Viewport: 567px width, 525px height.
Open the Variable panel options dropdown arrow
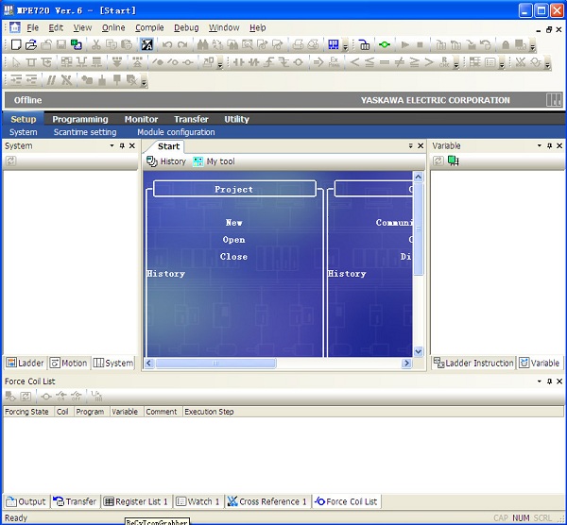pos(540,146)
